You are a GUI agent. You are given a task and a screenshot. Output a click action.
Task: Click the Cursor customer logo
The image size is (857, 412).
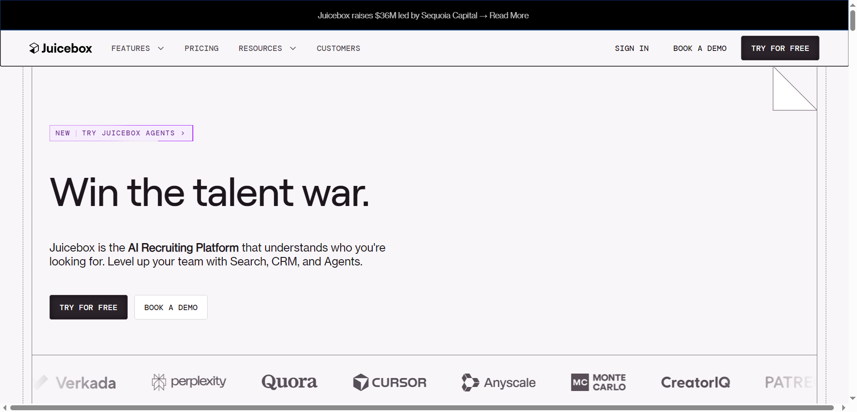pos(390,383)
